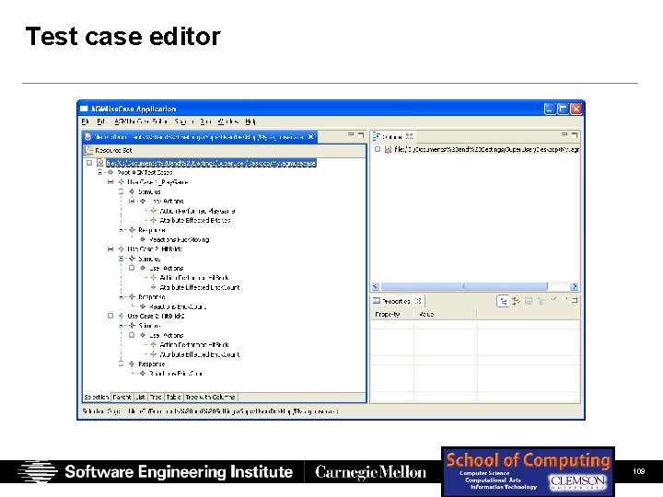
Task: Collapse the file root node in editor tree
Action: [x=89, y=163]
